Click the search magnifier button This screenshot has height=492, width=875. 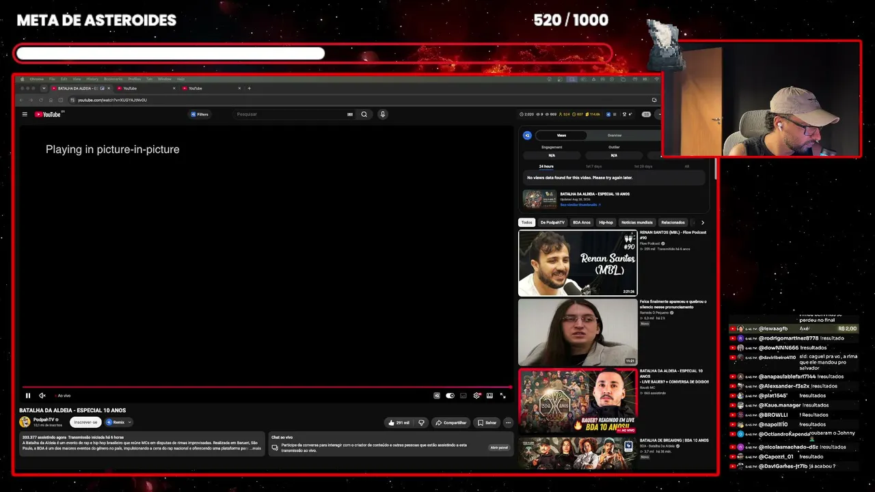click(x=364, y=114)
